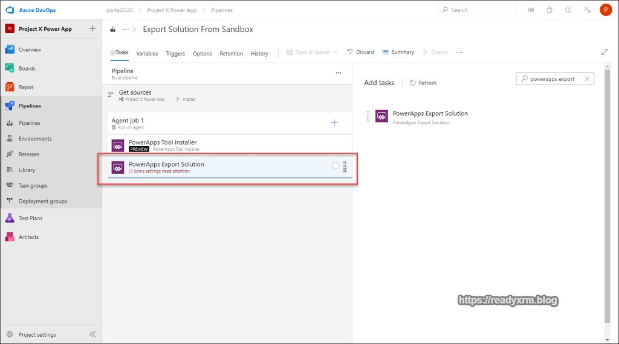Open the Pipeline section more options menu

pos(339,72)
